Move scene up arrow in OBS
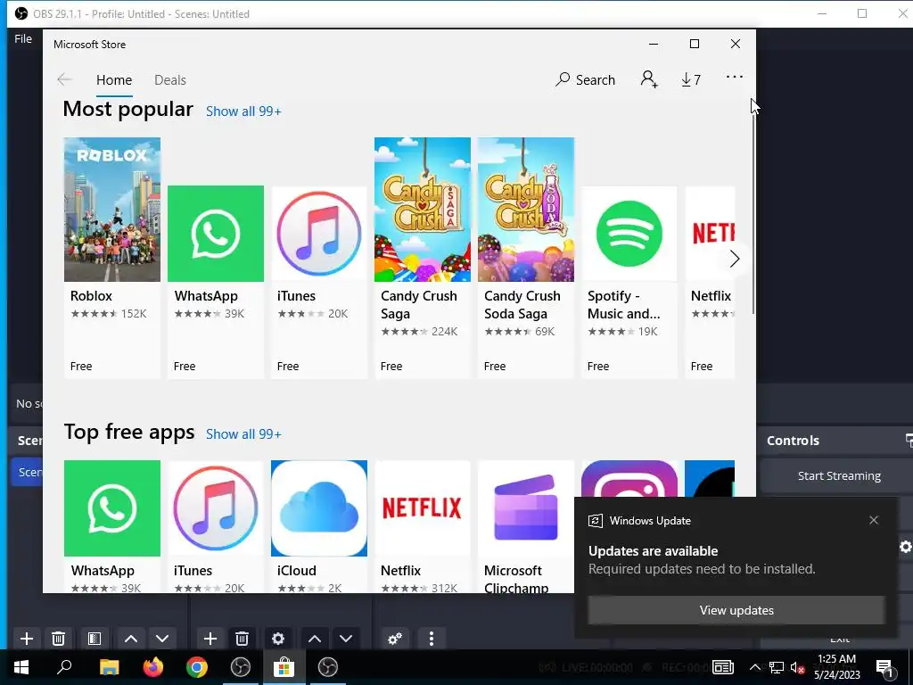 point(131,639)
